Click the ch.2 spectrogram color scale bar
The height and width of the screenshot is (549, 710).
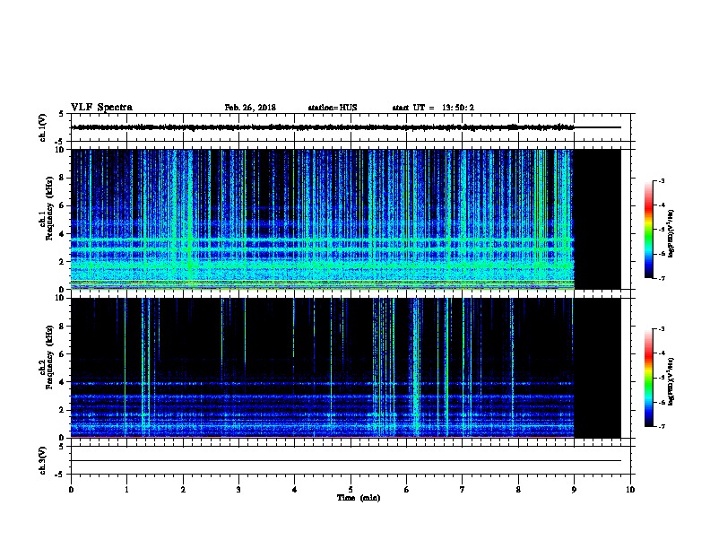click(648, 378)
